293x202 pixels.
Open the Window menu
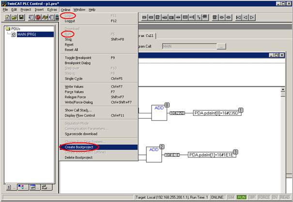[x=79, y=9]
